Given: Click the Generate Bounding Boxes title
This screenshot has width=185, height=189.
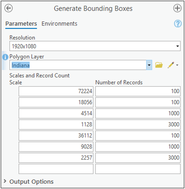Looking at the screenshot, I should (93, 9).
